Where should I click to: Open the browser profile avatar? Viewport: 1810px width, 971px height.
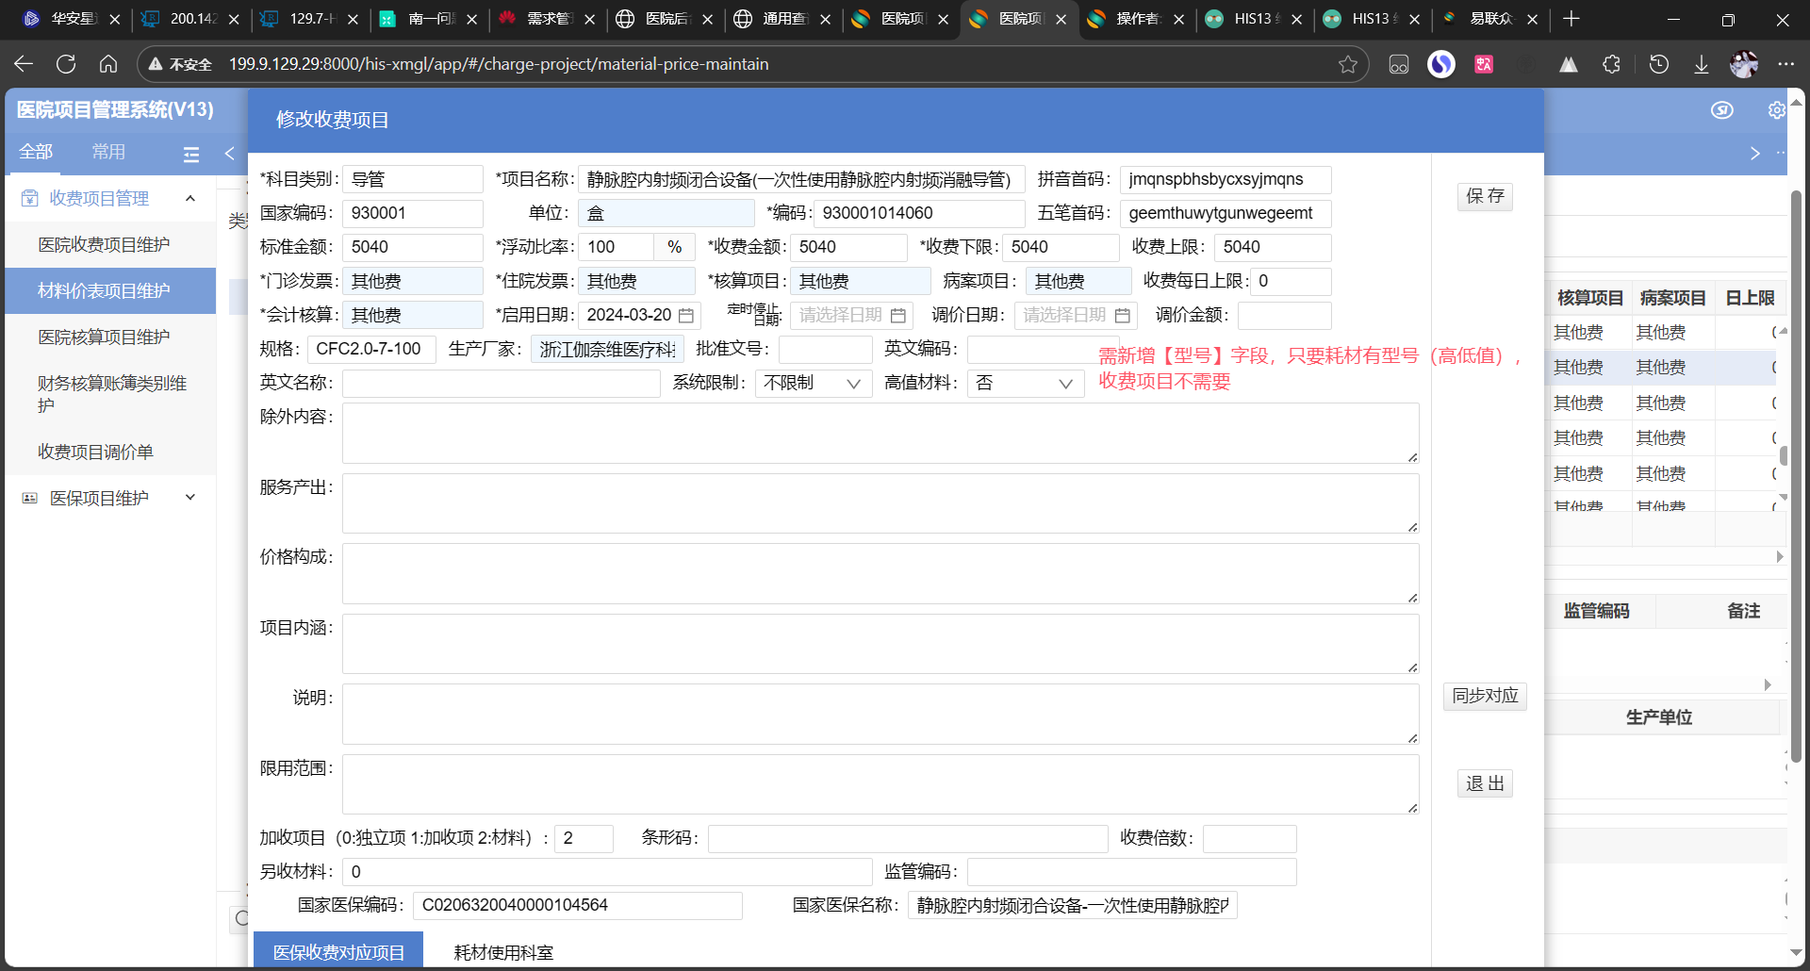[x=1744, y=64]
